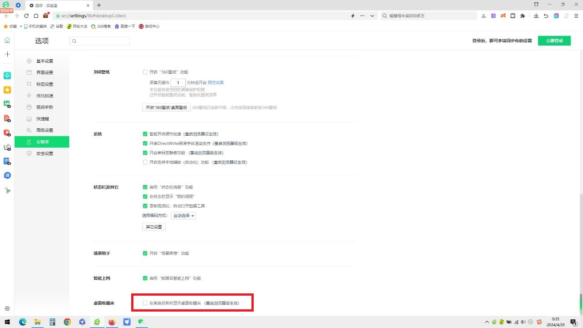Expand the search engine dropdown in the address bar
This screenshot has width=583, height=328.
(372, 15)
